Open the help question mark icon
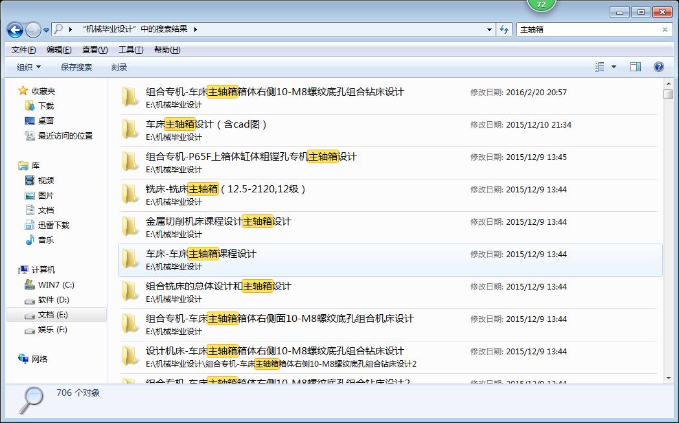This screenshot has height=423, width=679. pos(659,67)
